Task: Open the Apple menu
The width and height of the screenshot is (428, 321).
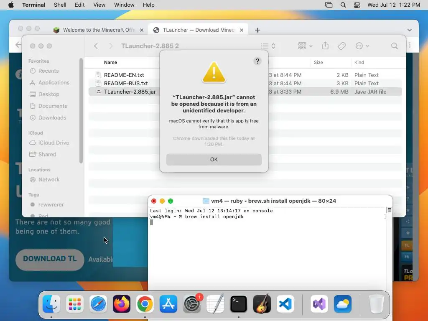Action: coord(11,5)
